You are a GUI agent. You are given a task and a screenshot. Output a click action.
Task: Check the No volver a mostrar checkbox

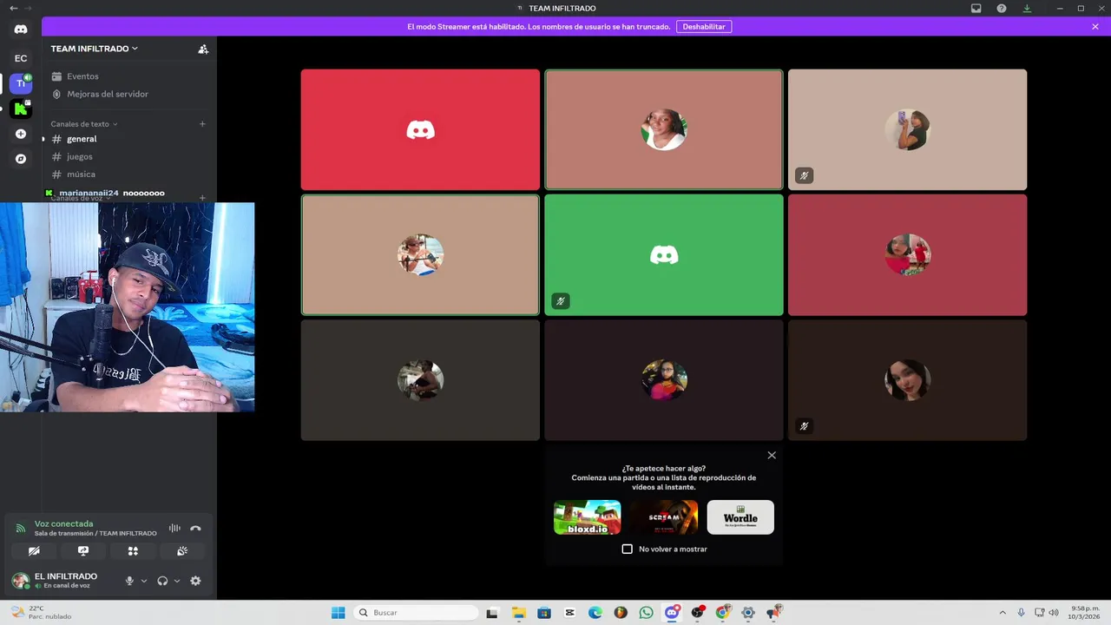(628, 549)
